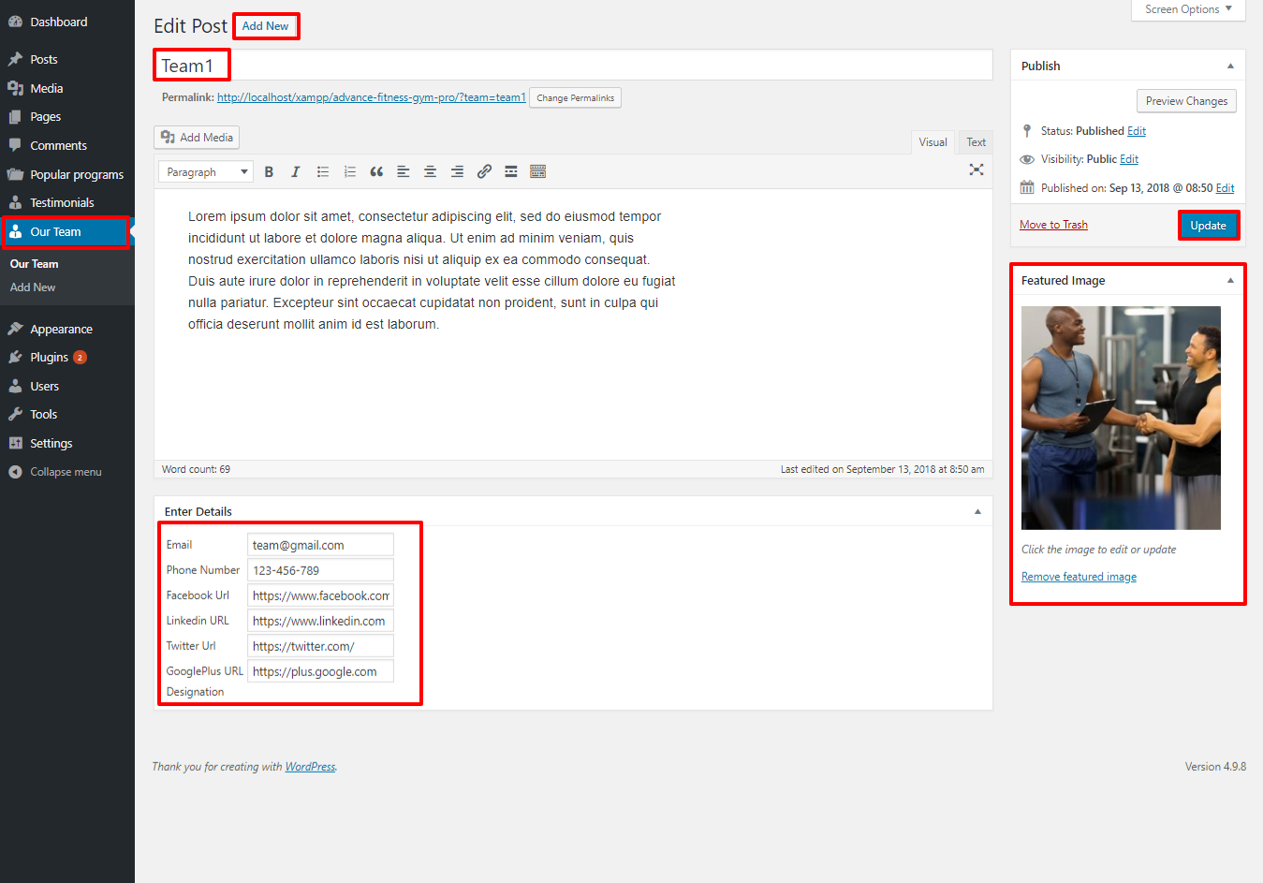Expand Screen Options panel
1263x883 pixels.
tap(1188, 9)
